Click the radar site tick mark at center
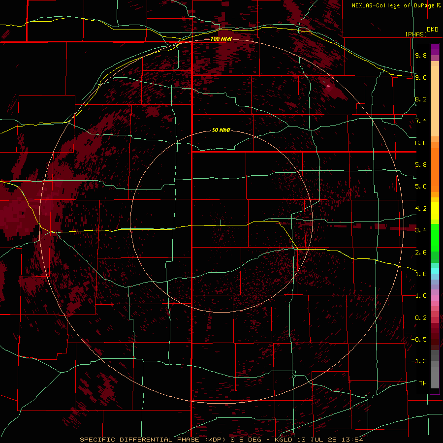 [221, 222]
